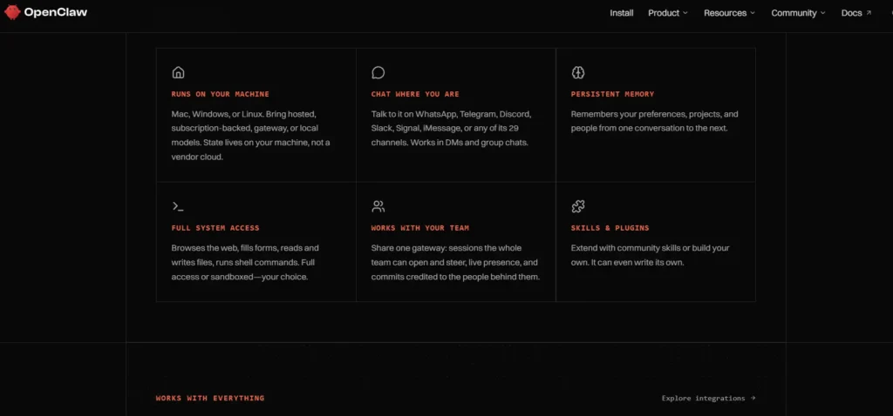Image resolution: width=893 pixels, height=416 pixels.
Task: Click the terminal prompt icon above Full System Access
Action: point(178,206)
